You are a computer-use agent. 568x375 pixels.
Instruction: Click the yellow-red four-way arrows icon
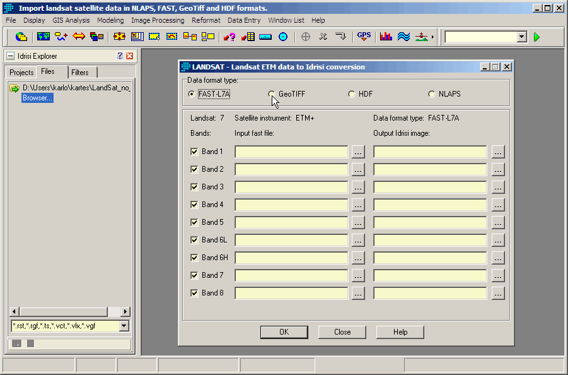point(119,37)
